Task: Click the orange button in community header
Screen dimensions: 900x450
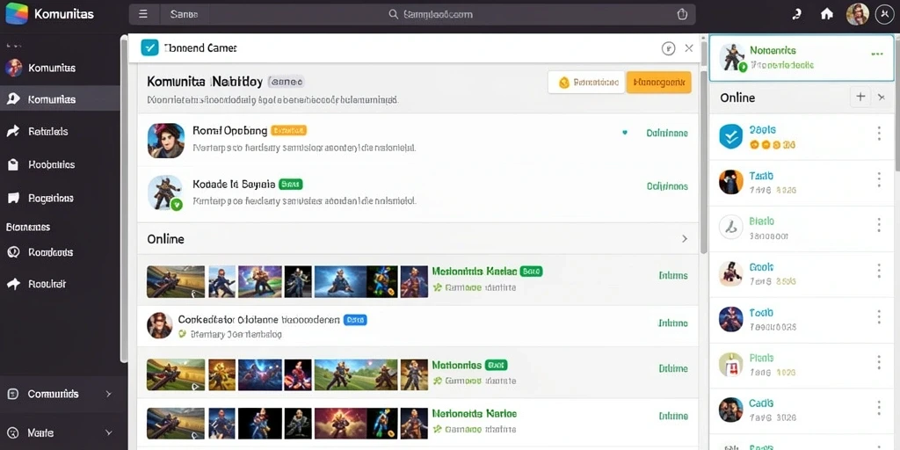Action: 659,83
